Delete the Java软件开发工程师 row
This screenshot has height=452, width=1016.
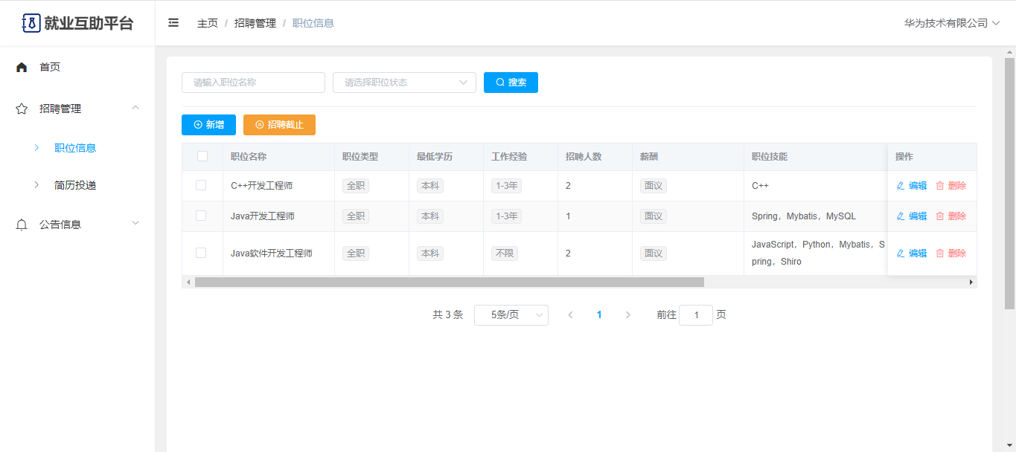950,254
